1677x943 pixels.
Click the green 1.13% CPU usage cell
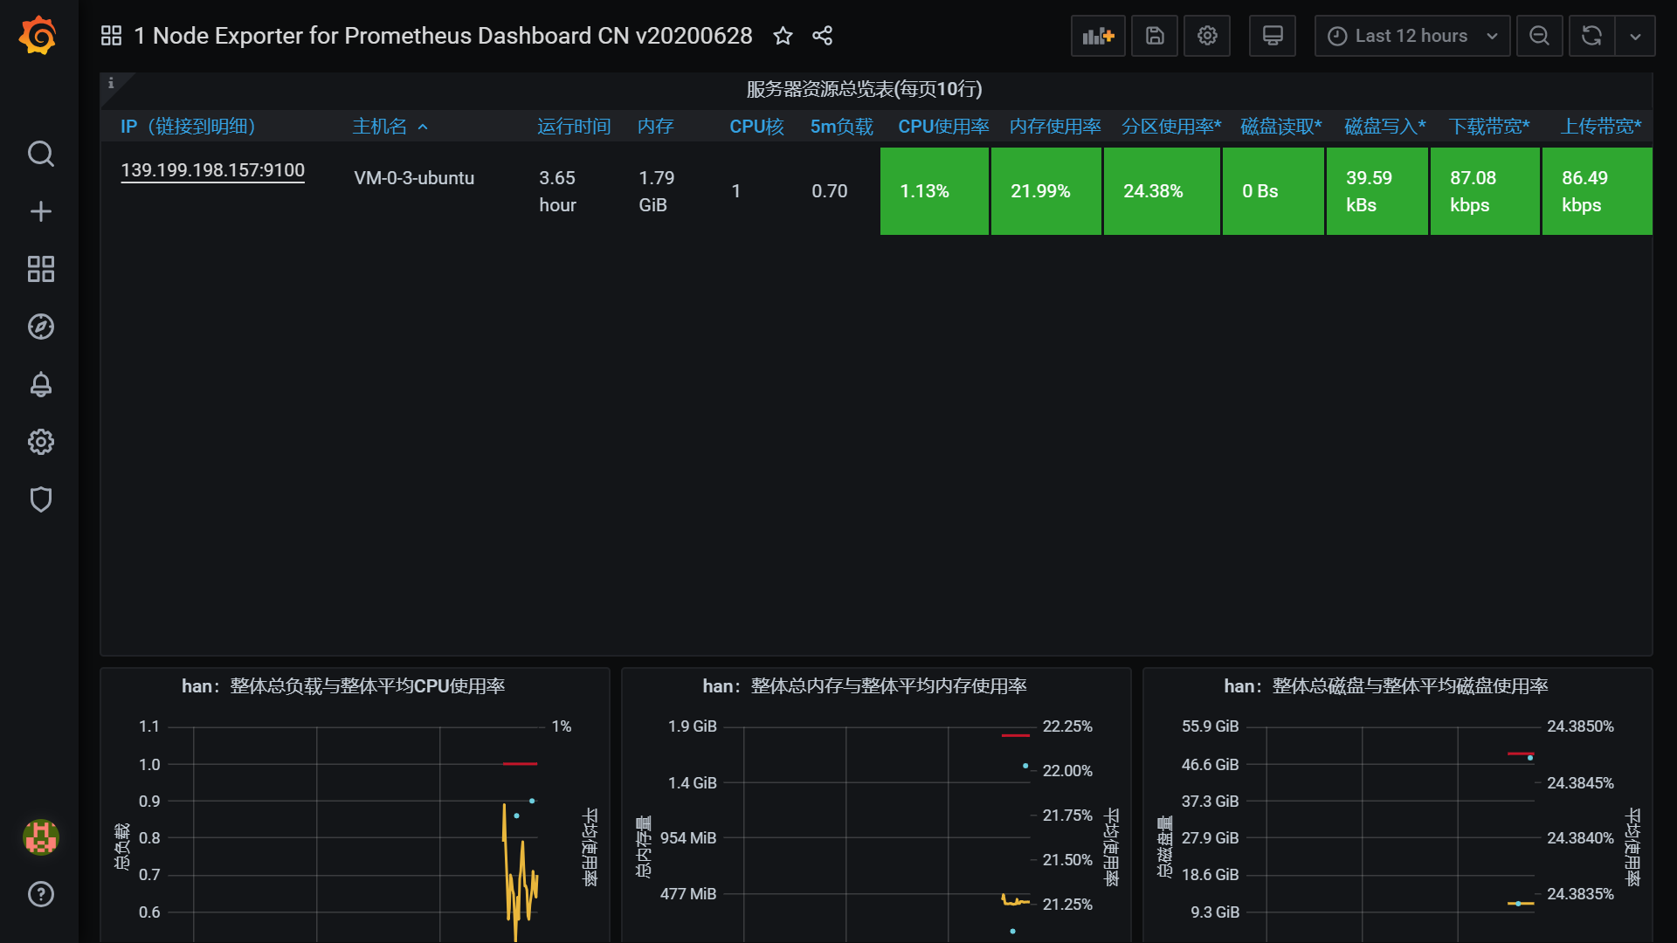[x=934, y=191]
